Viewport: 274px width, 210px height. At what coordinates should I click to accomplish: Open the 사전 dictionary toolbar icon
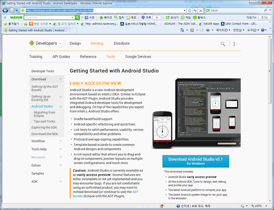(x=90, y=17)
